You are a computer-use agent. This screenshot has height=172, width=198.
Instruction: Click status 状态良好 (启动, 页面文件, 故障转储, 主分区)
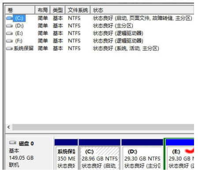pyautogui.click(x=142, y=18)
